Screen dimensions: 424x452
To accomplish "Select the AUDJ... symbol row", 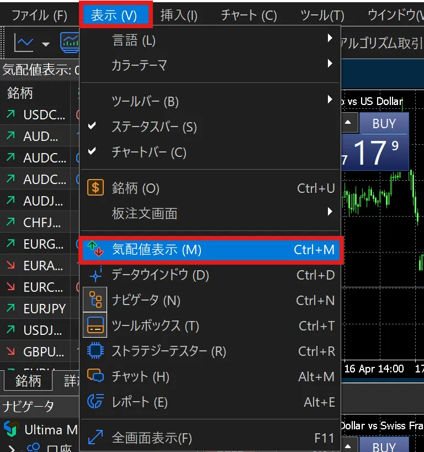I will click(39, 201).
